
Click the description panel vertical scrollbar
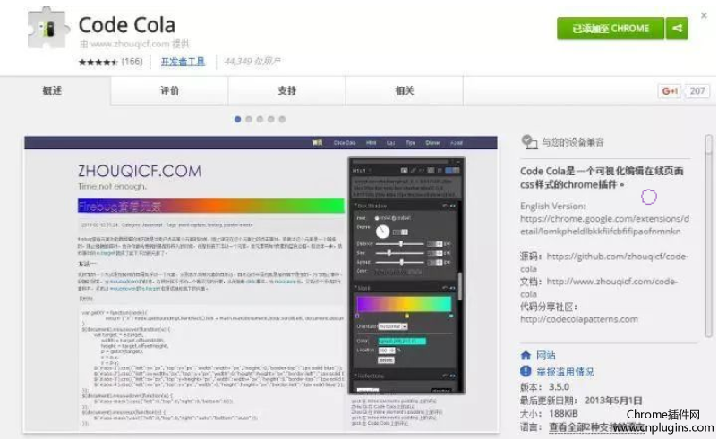[x=709, y=235]
